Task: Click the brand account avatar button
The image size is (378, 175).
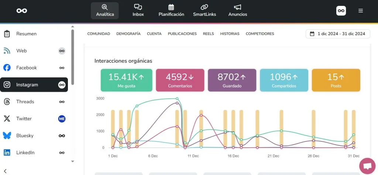Action: (341, 11)
